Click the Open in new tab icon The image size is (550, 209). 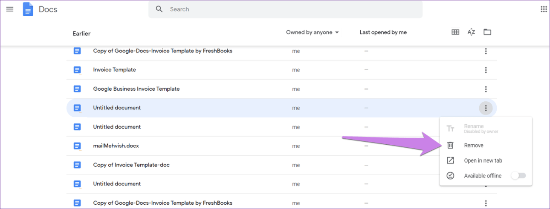pyautogui.click(x=450, y=161)
